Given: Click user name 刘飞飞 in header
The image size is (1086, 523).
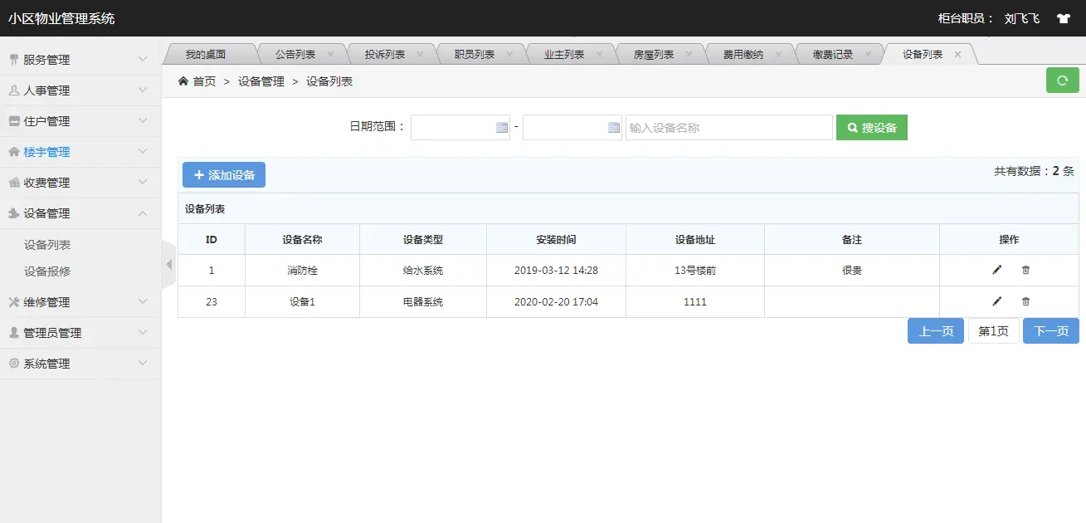Looking at the screenshot, I should click(x=1022, y=18).
